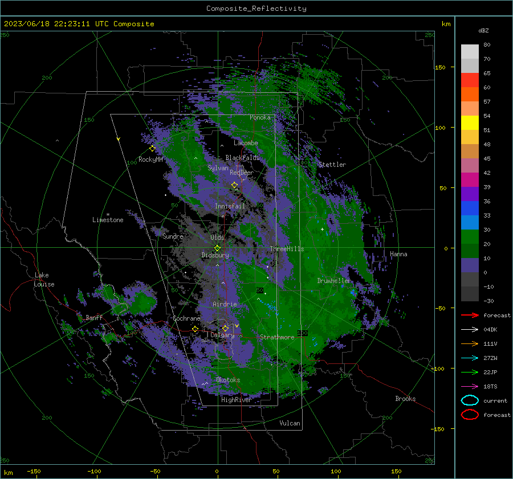Click the Drumheller city label
This screenshot has width=513, height=479.
click(x=334, y=281)
